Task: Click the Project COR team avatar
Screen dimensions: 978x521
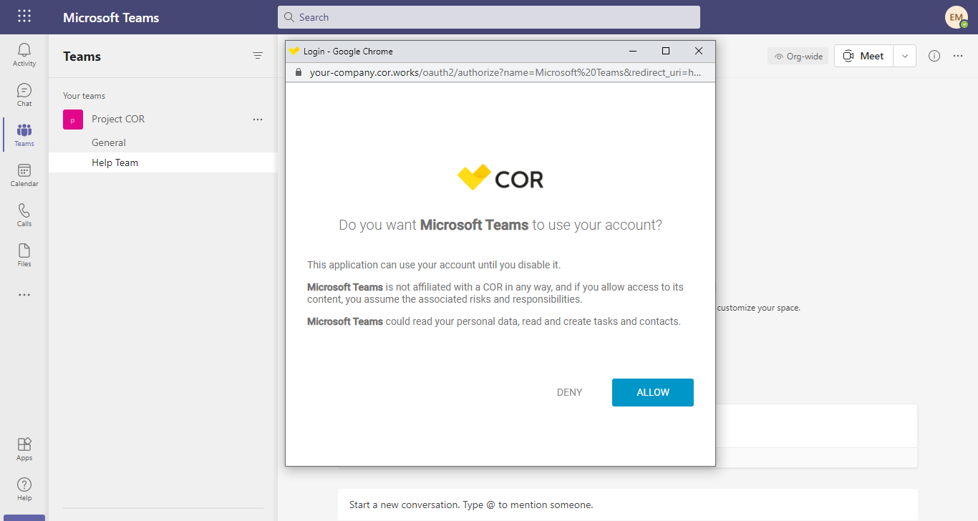Action: coord(73,120)
